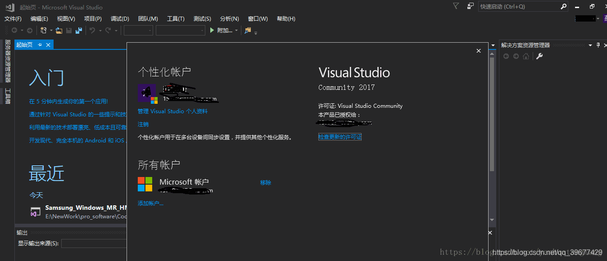Click the Visual Studio logo in title bar
Screen dimensions: 607x261
pyautogui.click(x=9, y=7)
